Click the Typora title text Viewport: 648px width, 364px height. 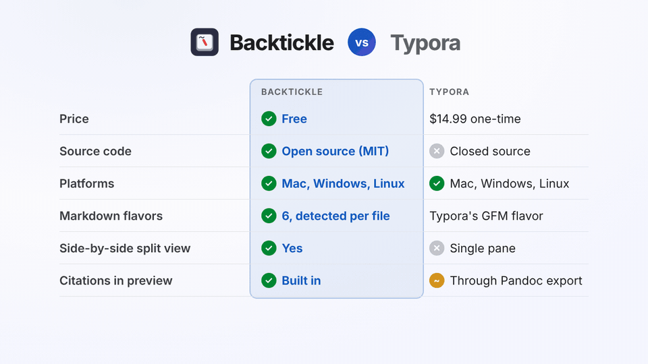(425, 43)
